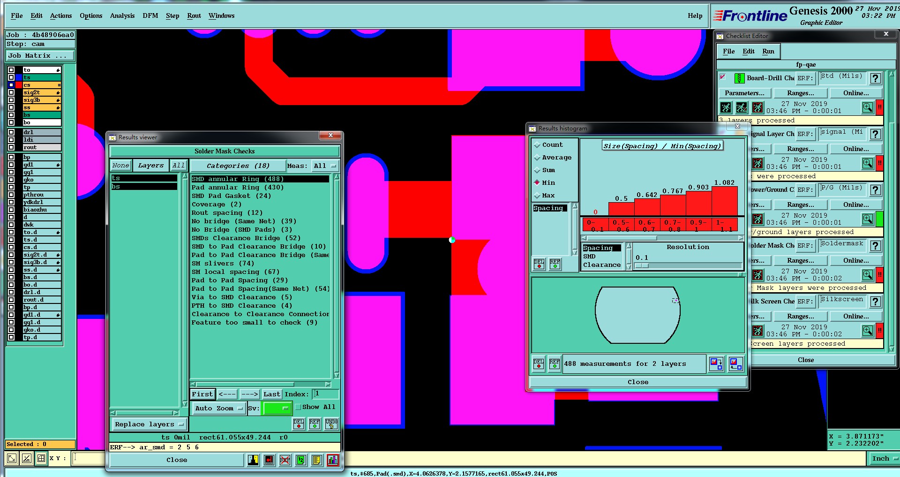Toggle visibility checkbox for layer 'sig2t'
Image resolution: width=900 pixels, height=477 pixels.
tap(11, 92)
